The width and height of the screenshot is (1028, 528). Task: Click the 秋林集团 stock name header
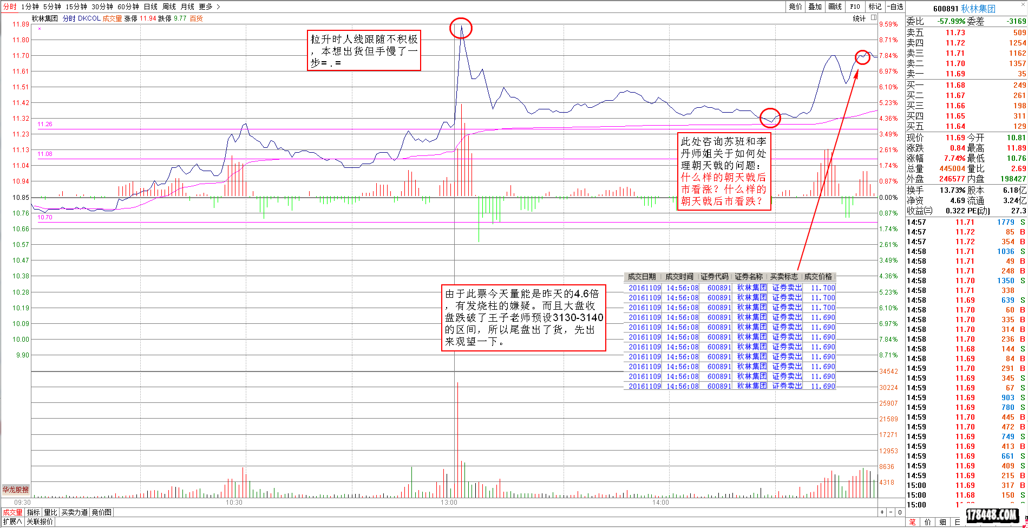pyautogui.click(x=978, y=9)
